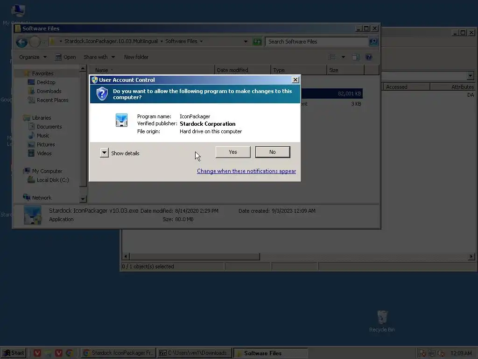Close the User Account Control dialog
478x359 pixels.
click(295, 79)
